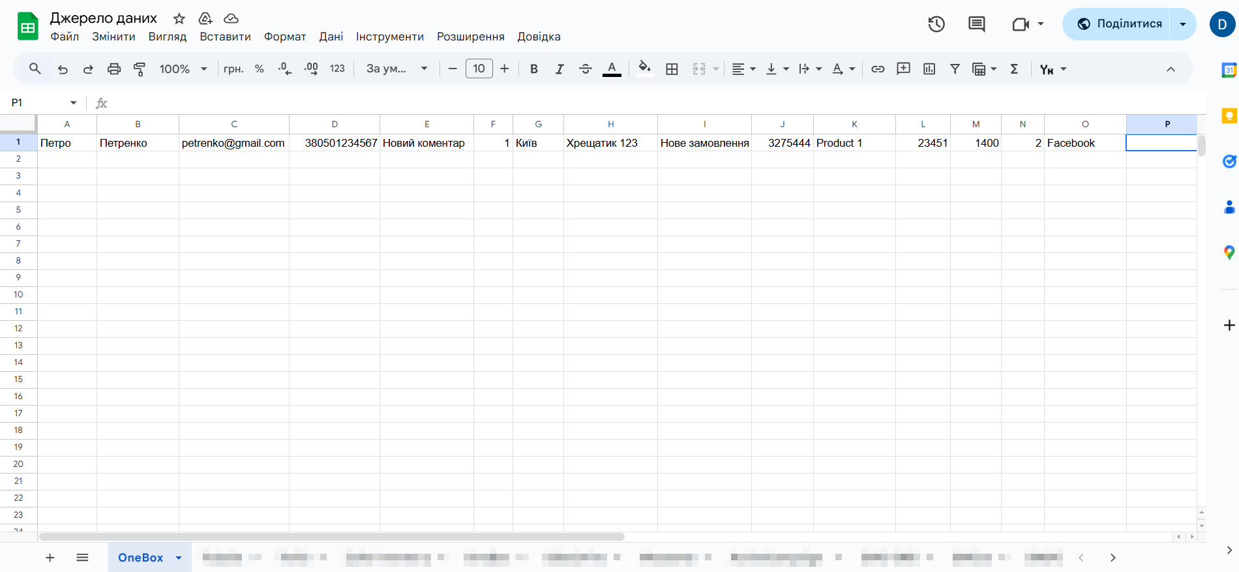The height and width of the screenshot is (572, 1239).
Task: Open the share options dropdown arrow
Action: tap(1183, 24)
